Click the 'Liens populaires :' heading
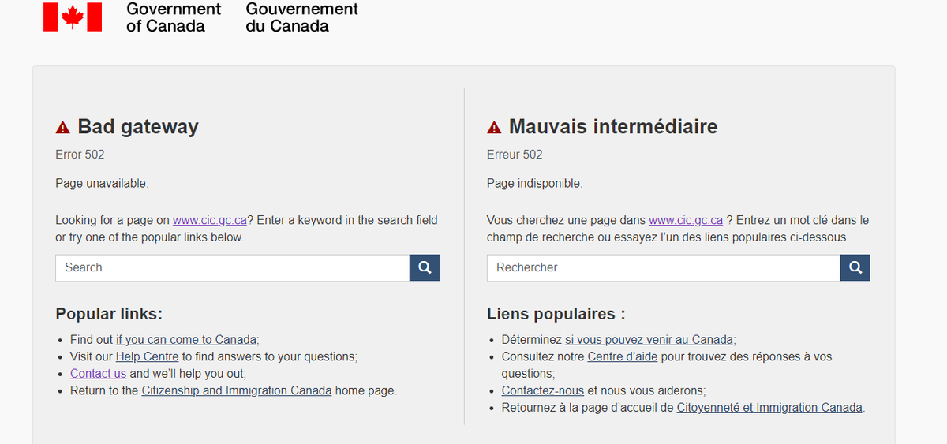This screenshot has height=444, width=947. (556, 314)
